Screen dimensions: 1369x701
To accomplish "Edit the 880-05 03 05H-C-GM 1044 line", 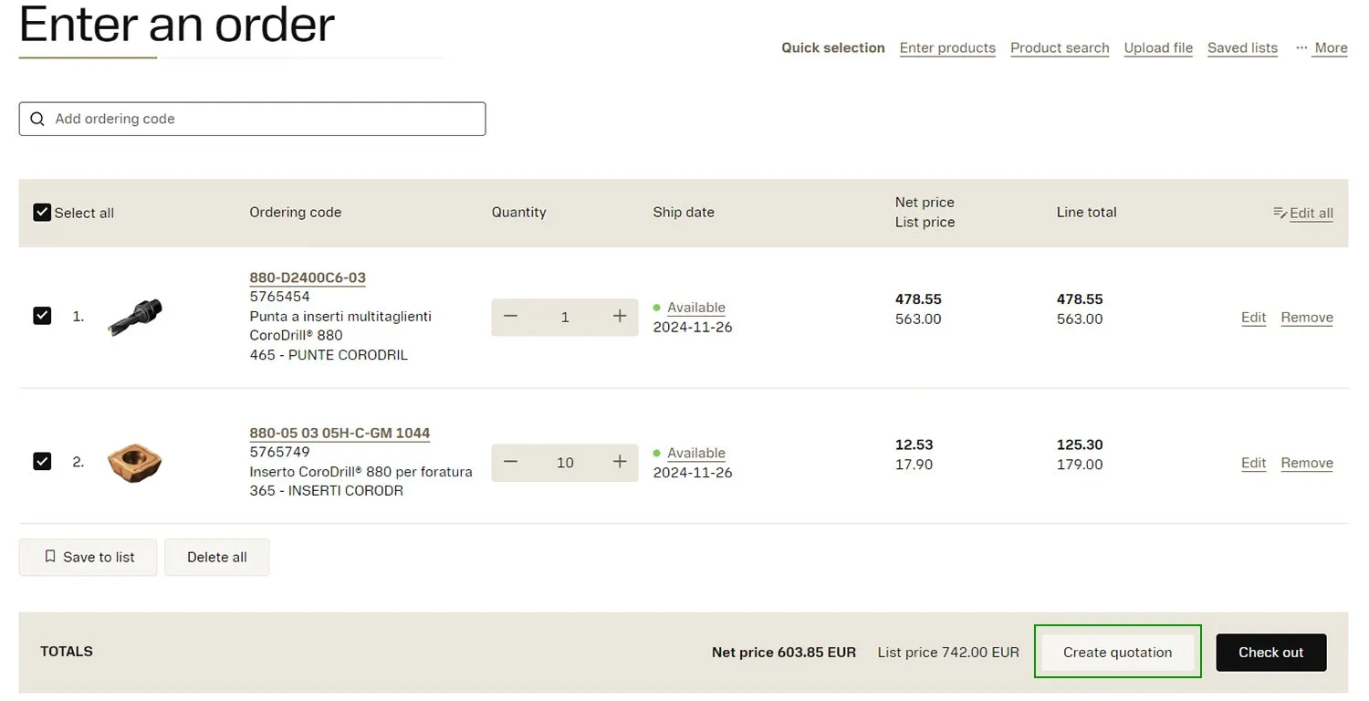I will (1253, 463).
